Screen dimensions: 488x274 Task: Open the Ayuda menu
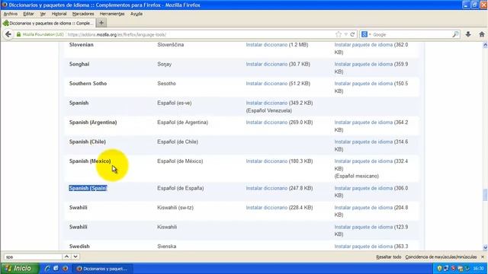point(136,14)
